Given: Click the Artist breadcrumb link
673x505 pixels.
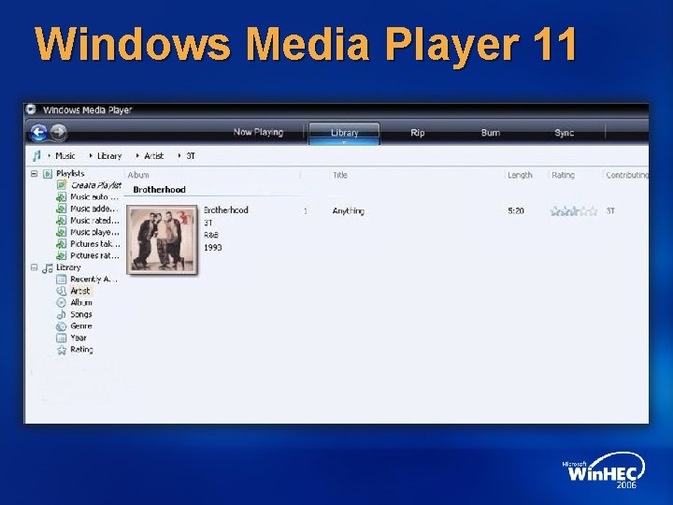Looking at the screenshot, I should tap(153, 156).
